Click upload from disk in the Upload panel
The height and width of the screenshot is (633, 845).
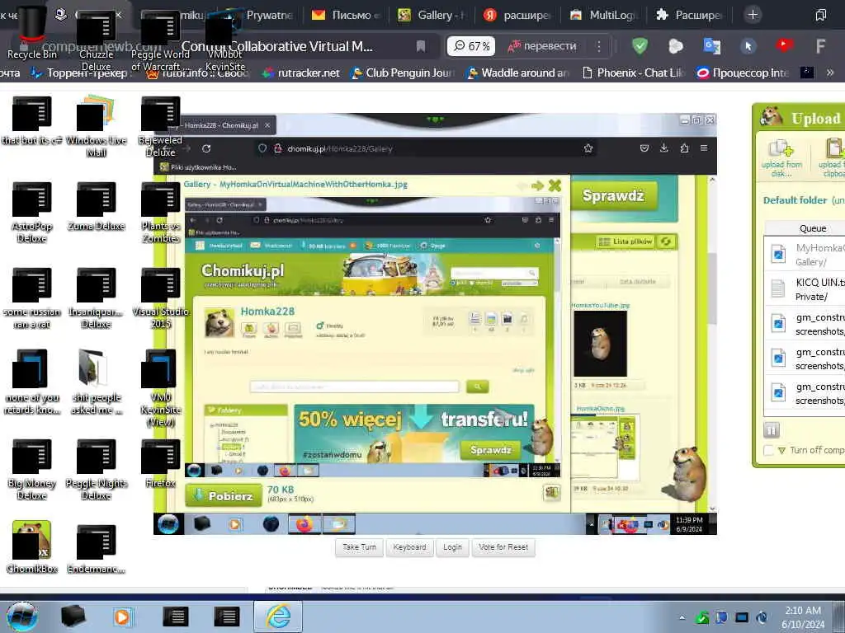point(781,159)
